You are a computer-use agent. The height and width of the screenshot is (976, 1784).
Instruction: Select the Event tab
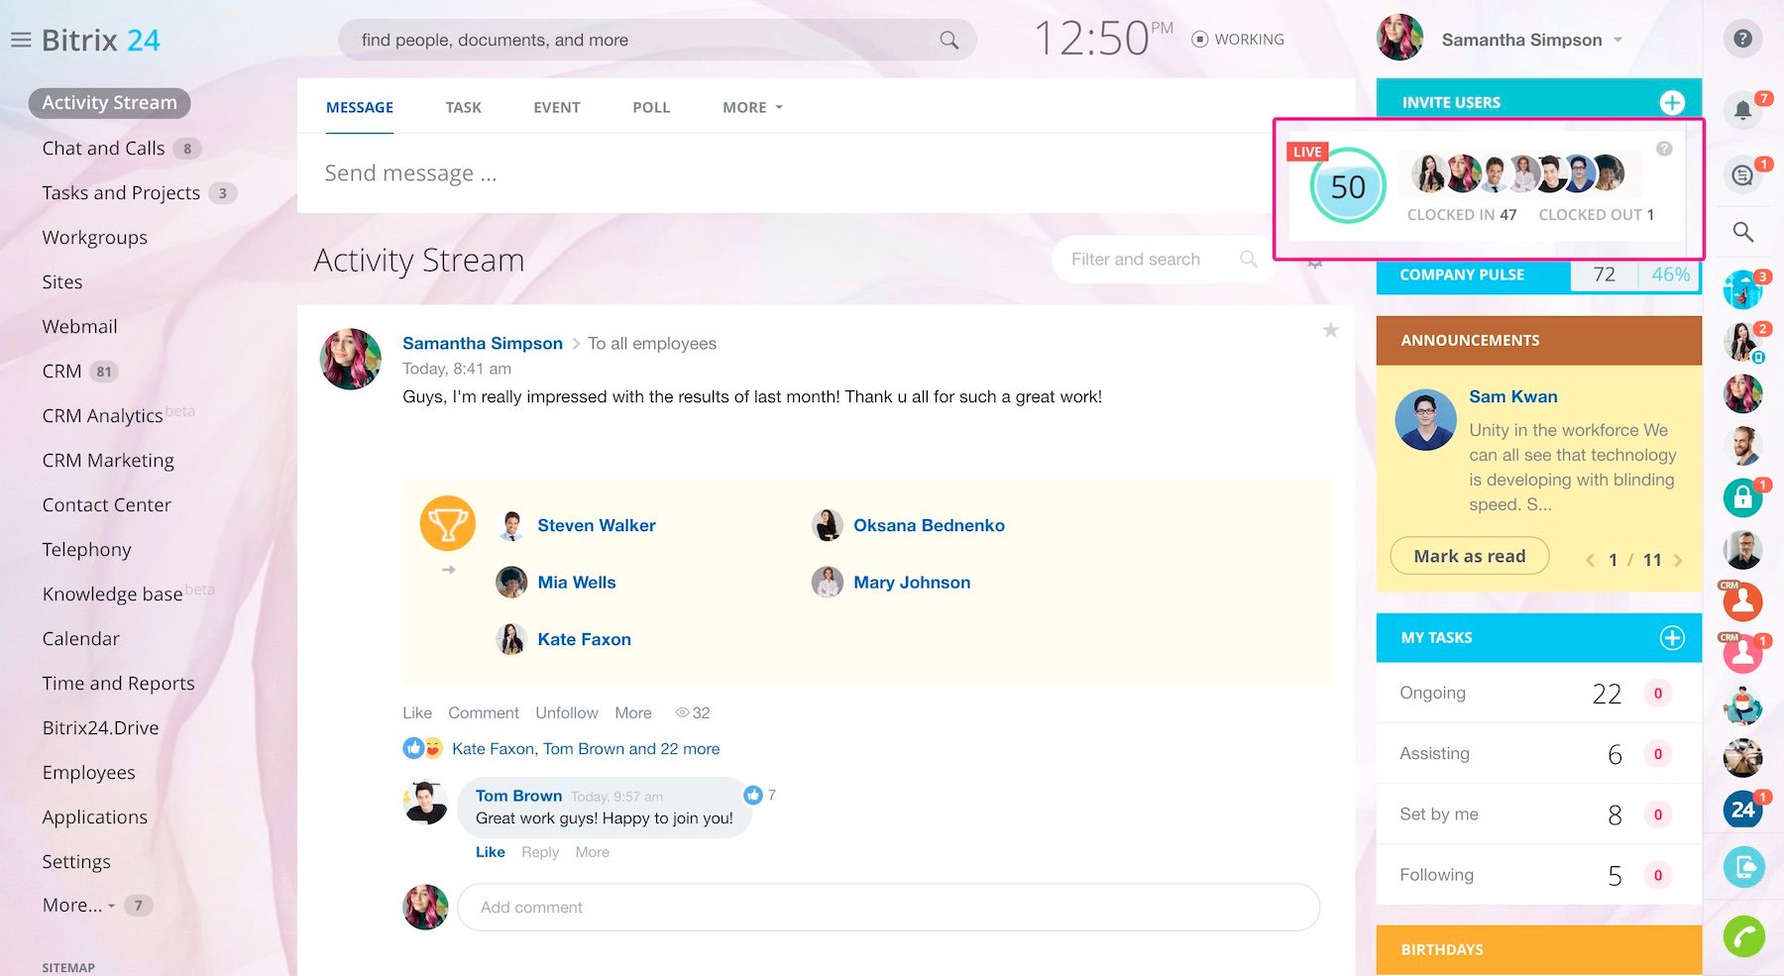click(x=557, y=107)
